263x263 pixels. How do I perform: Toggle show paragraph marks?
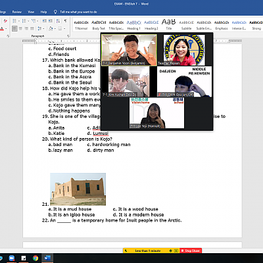coord(65,21)
